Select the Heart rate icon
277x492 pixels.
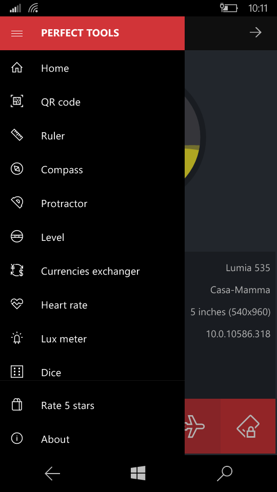point(16,304)
